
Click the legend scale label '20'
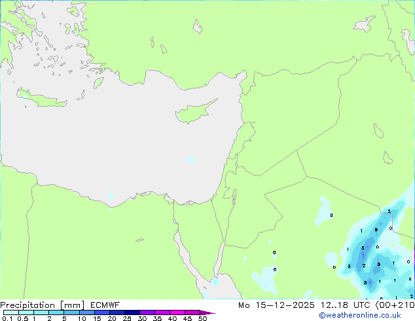112,318
